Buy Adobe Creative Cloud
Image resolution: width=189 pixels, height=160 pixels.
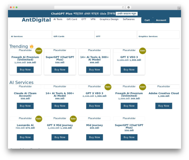click(x=164, y=106)
